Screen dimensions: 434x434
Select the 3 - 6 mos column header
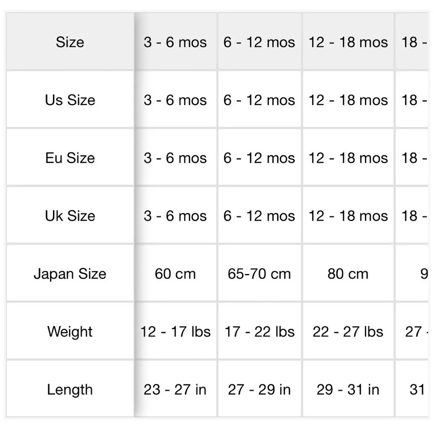tap(175, 42)
